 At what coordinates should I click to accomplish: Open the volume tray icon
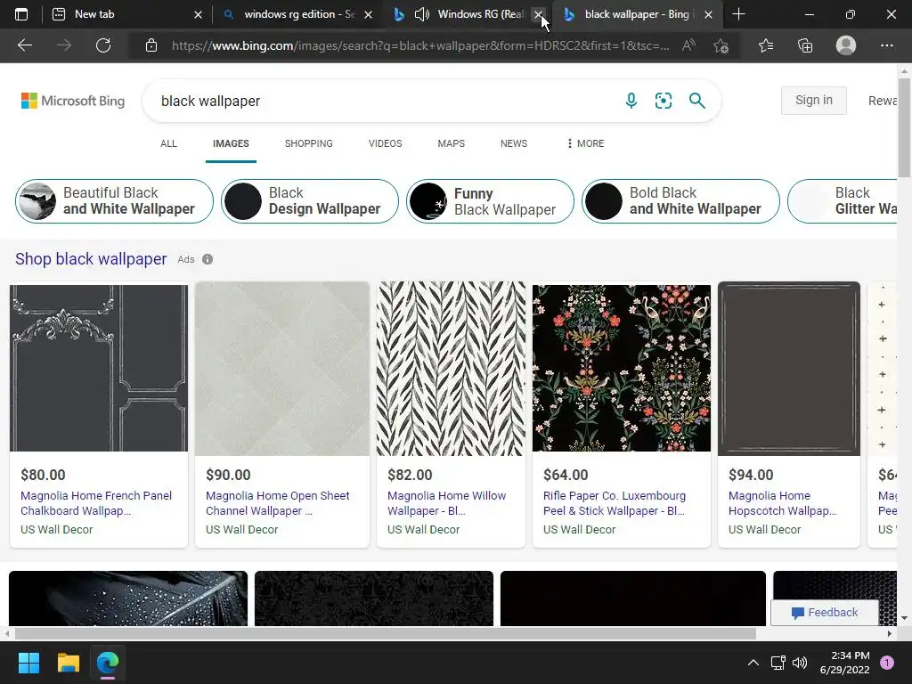click(800, 663)
